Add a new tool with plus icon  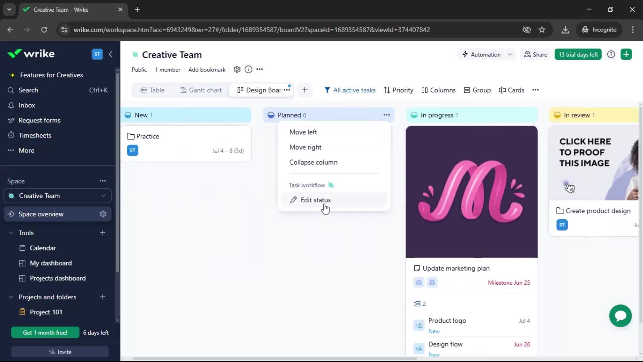(x=103, y=233)
